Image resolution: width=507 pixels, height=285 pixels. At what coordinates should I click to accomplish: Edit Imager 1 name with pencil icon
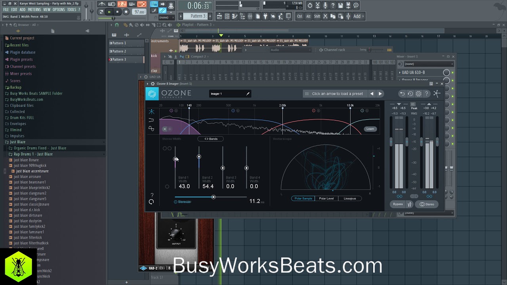click(x=248, y=94)
